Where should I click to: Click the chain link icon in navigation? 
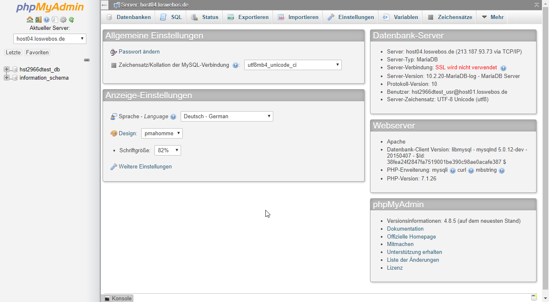[x=87, y=60]
